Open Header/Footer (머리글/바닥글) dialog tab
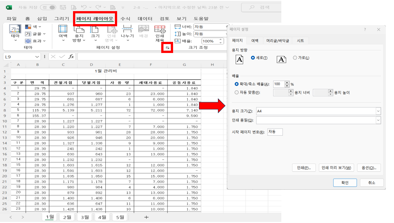Image resolution: width=394 pixels, height=223 pixels. point(278,40)
